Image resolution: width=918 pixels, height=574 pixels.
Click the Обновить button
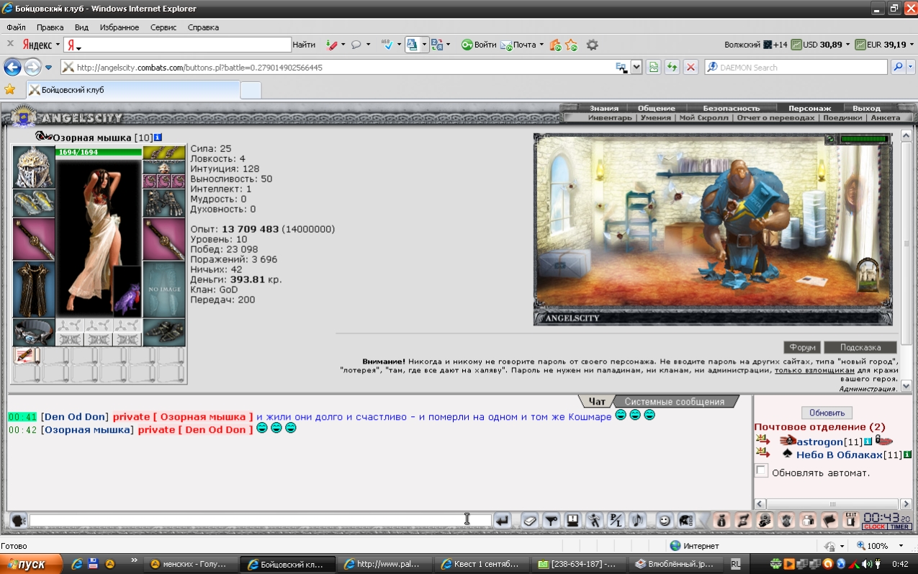(827, 413)
